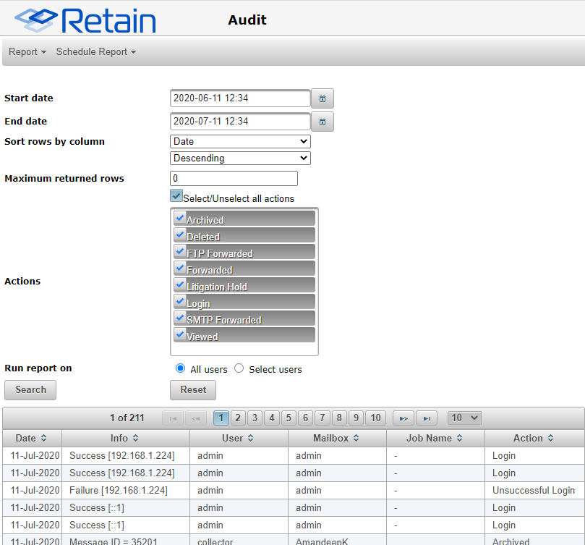Open the Schedule Report menu

(x=95, y=52)
